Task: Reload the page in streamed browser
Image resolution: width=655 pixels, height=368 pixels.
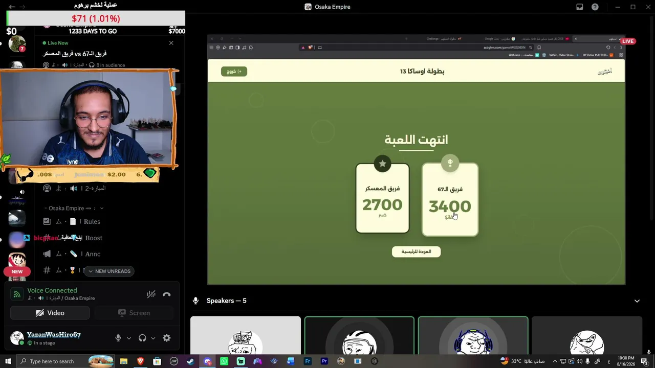Action: [608, 48]
